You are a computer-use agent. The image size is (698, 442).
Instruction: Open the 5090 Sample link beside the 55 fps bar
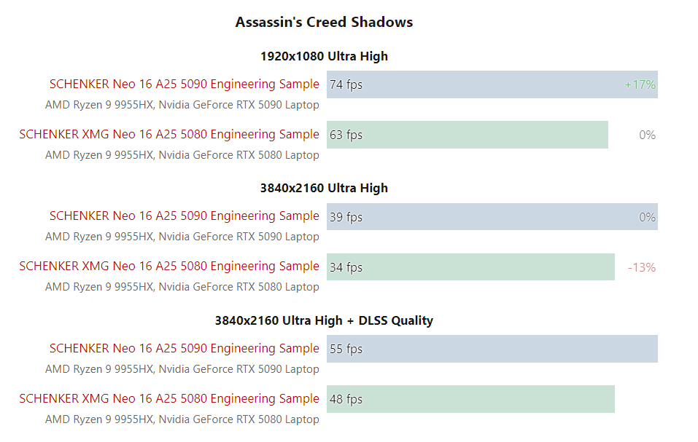pos(184,348)
